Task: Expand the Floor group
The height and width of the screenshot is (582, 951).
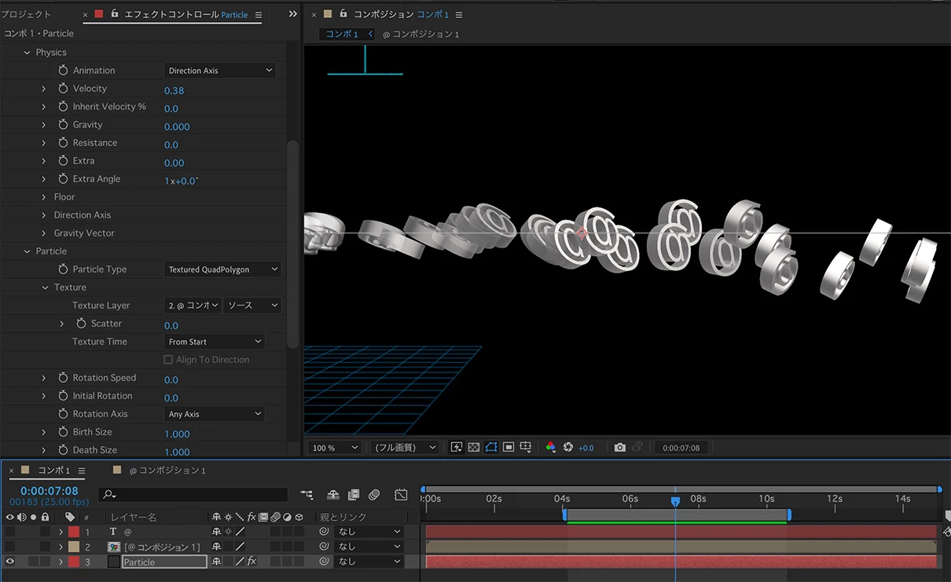Action: 45,197
